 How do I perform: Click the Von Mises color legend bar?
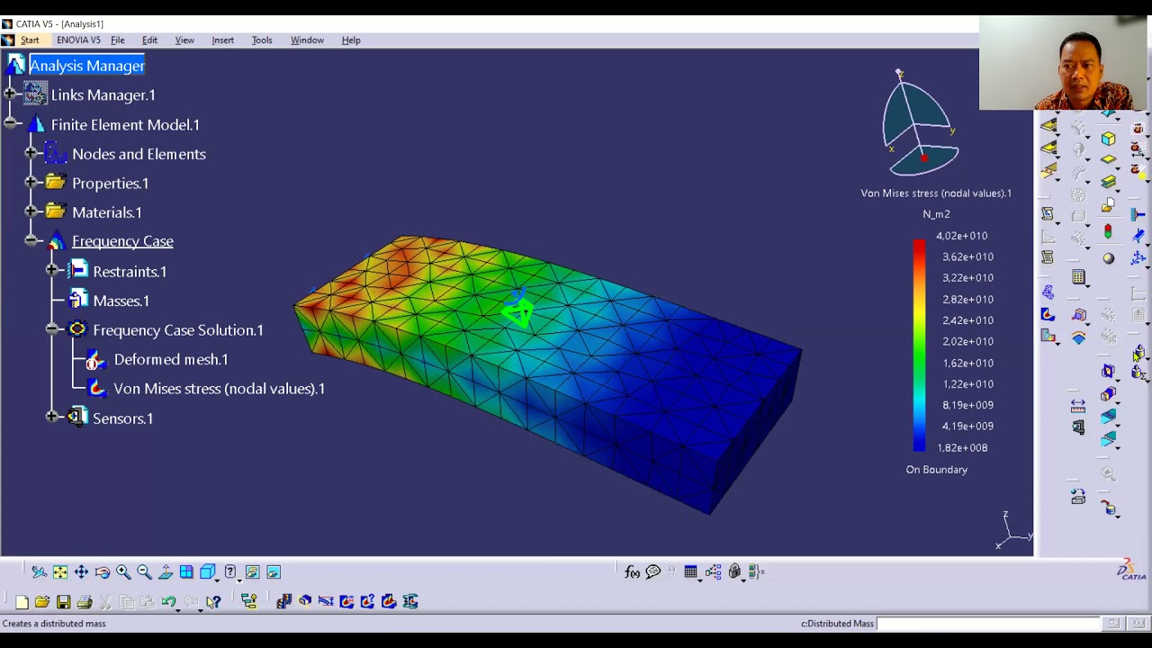tap(919, 345)
